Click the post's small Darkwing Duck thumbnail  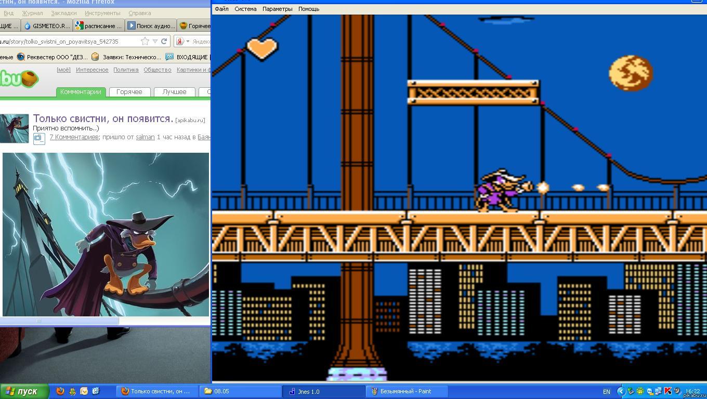[x=14, y=128]
